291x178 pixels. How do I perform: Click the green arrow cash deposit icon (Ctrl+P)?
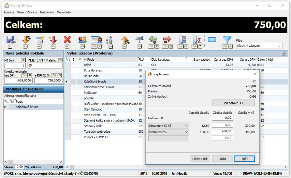pyautogui.click(x=153, y=40)
